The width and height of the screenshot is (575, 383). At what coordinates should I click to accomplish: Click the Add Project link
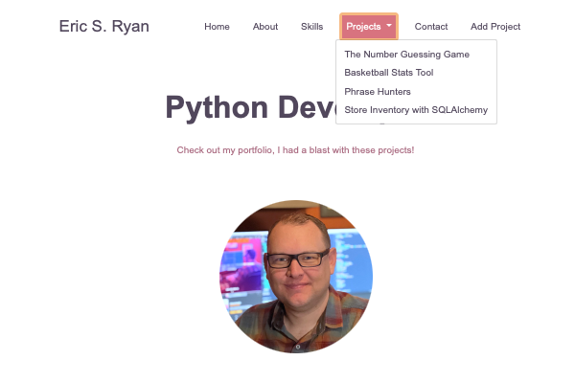click(x=495, y=27)
